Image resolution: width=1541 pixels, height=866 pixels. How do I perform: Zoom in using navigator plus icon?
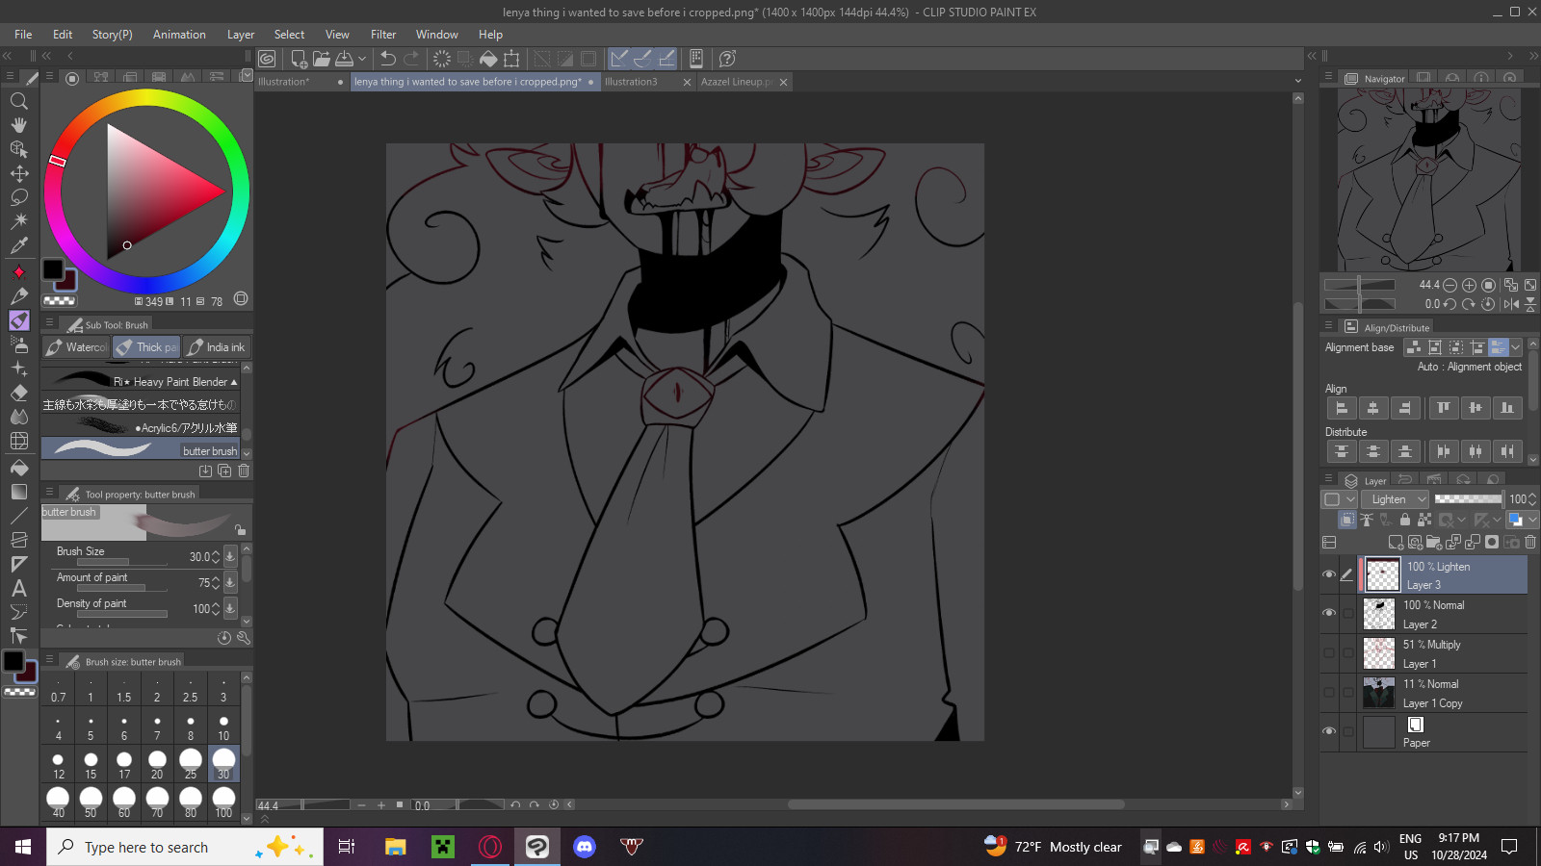(x=1469, y=285)
